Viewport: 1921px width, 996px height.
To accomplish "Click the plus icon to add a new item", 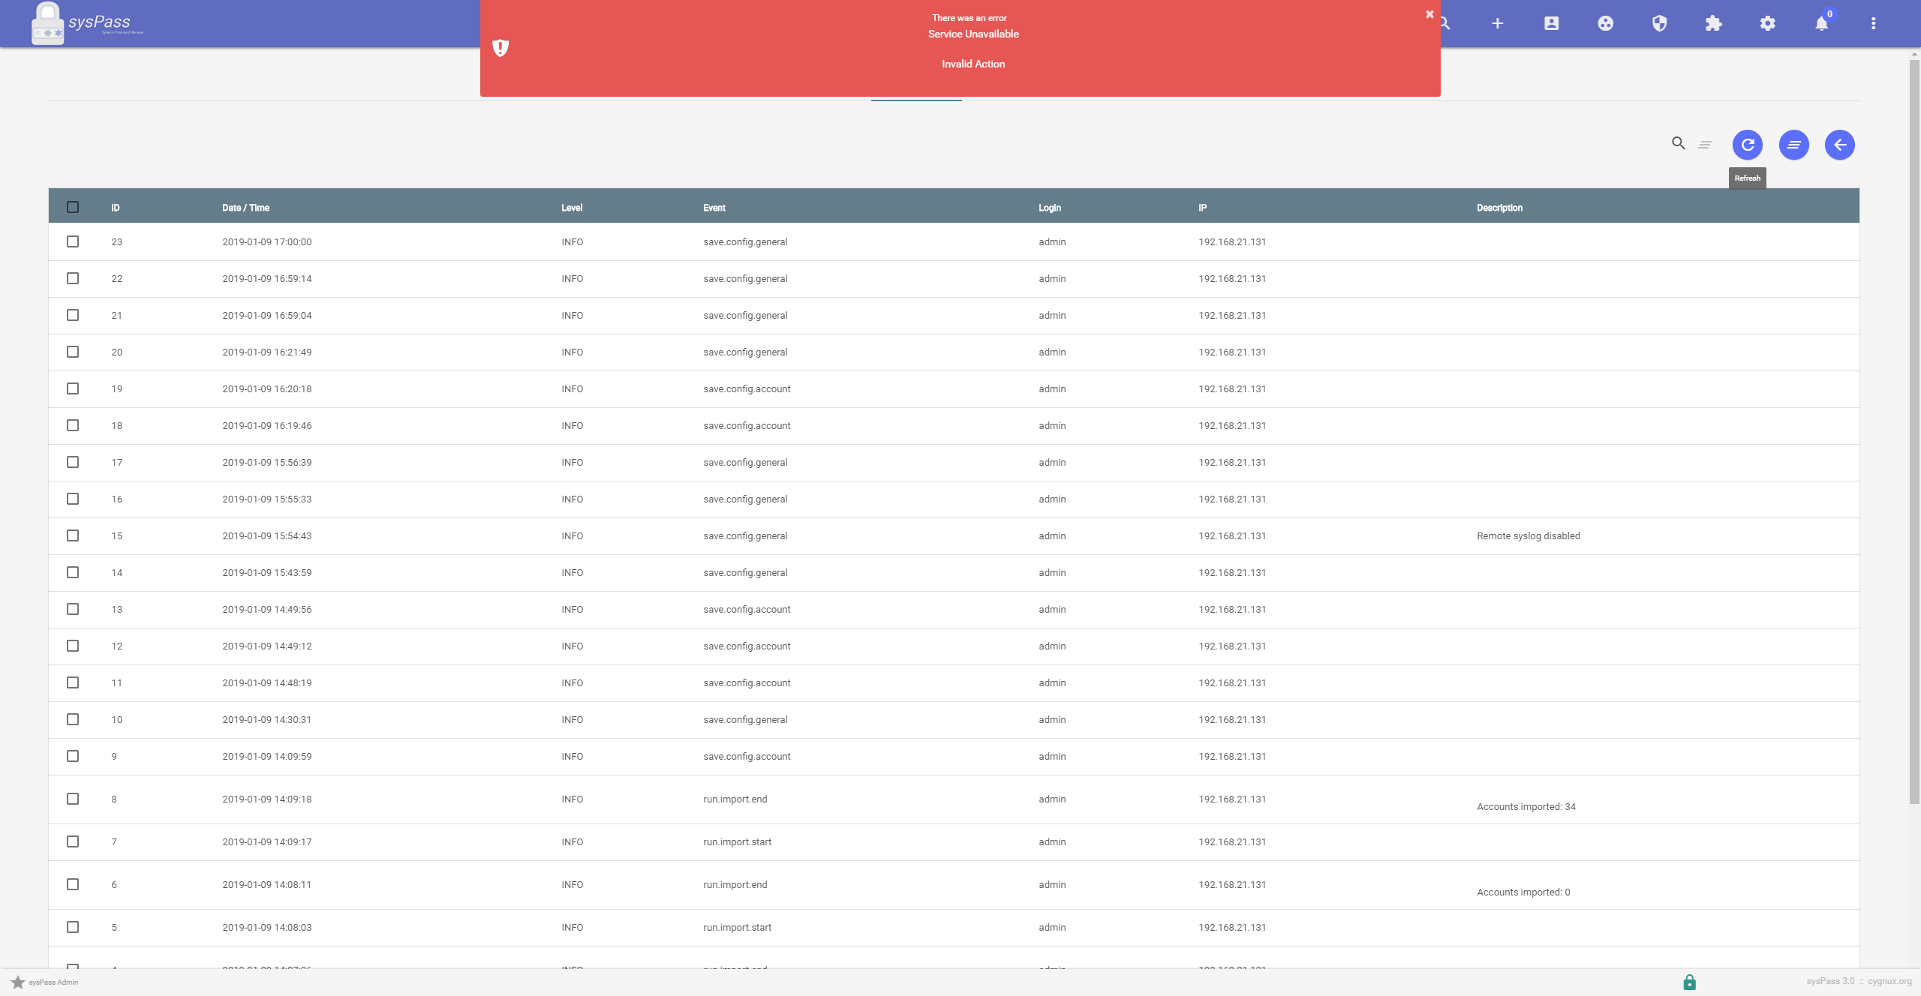I will point(1497,23).
